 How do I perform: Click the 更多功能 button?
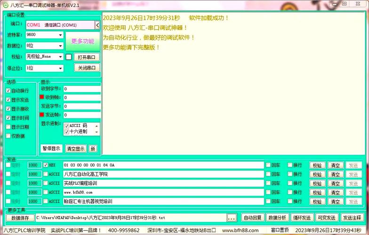click(x=83, y=41)
